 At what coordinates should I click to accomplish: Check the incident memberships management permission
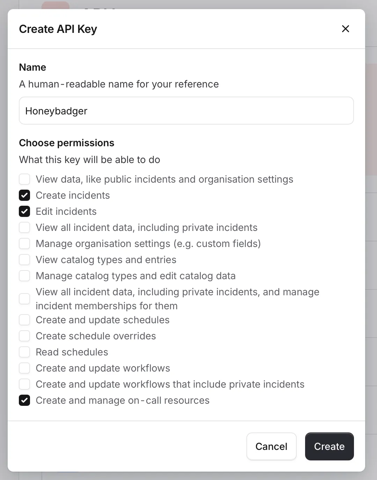coord(24,299)
